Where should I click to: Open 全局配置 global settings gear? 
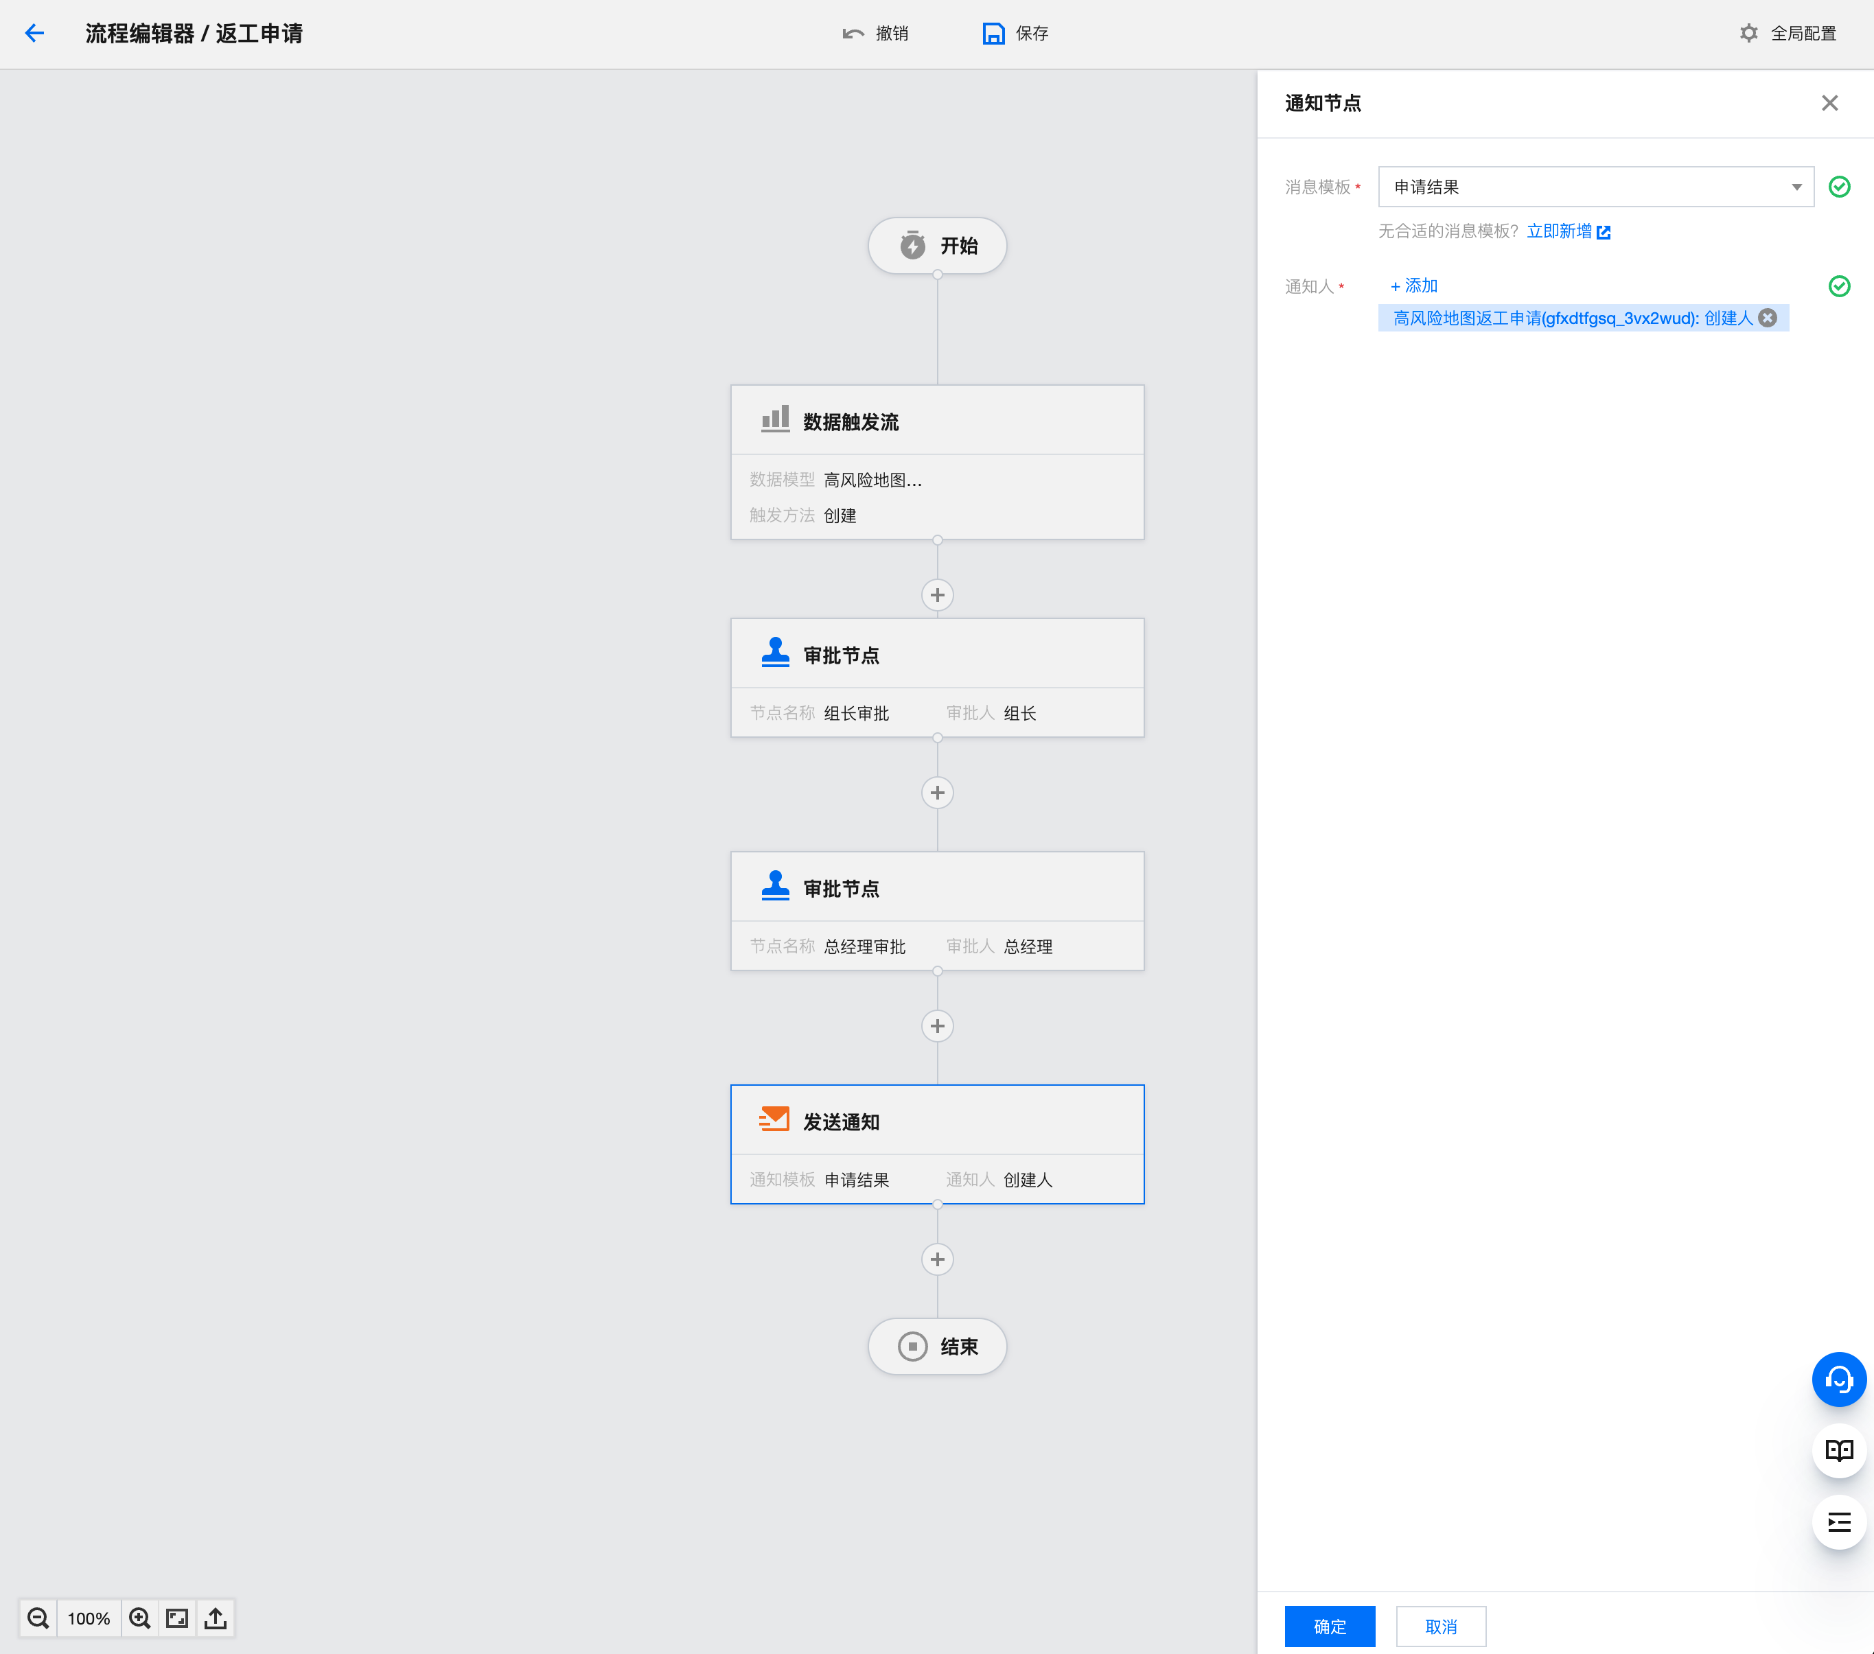(x=1748, y=34)
